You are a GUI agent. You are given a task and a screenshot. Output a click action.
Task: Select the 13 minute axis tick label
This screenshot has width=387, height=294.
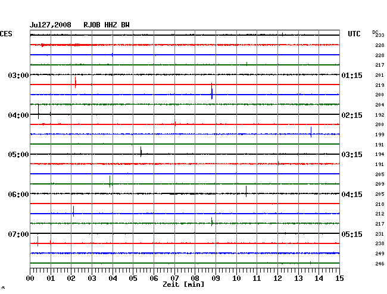pyautogui.click(x=298, y=279)
